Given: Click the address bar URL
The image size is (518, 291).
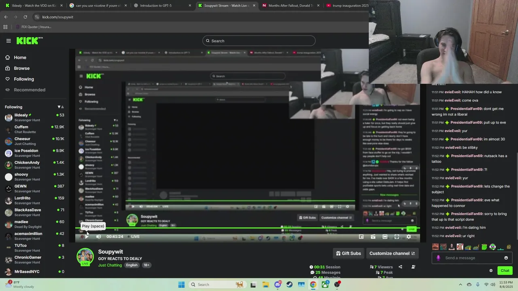Looking at the screenshot, I should coord(58,17).
